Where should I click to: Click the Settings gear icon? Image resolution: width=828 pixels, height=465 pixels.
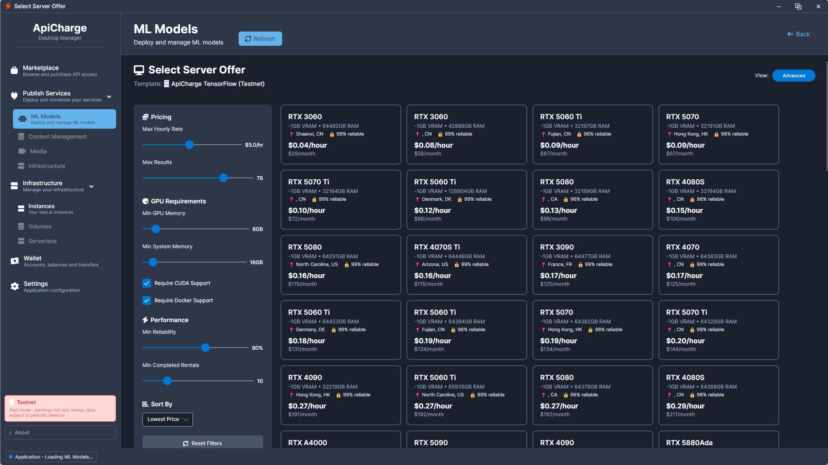coord(15,286)
